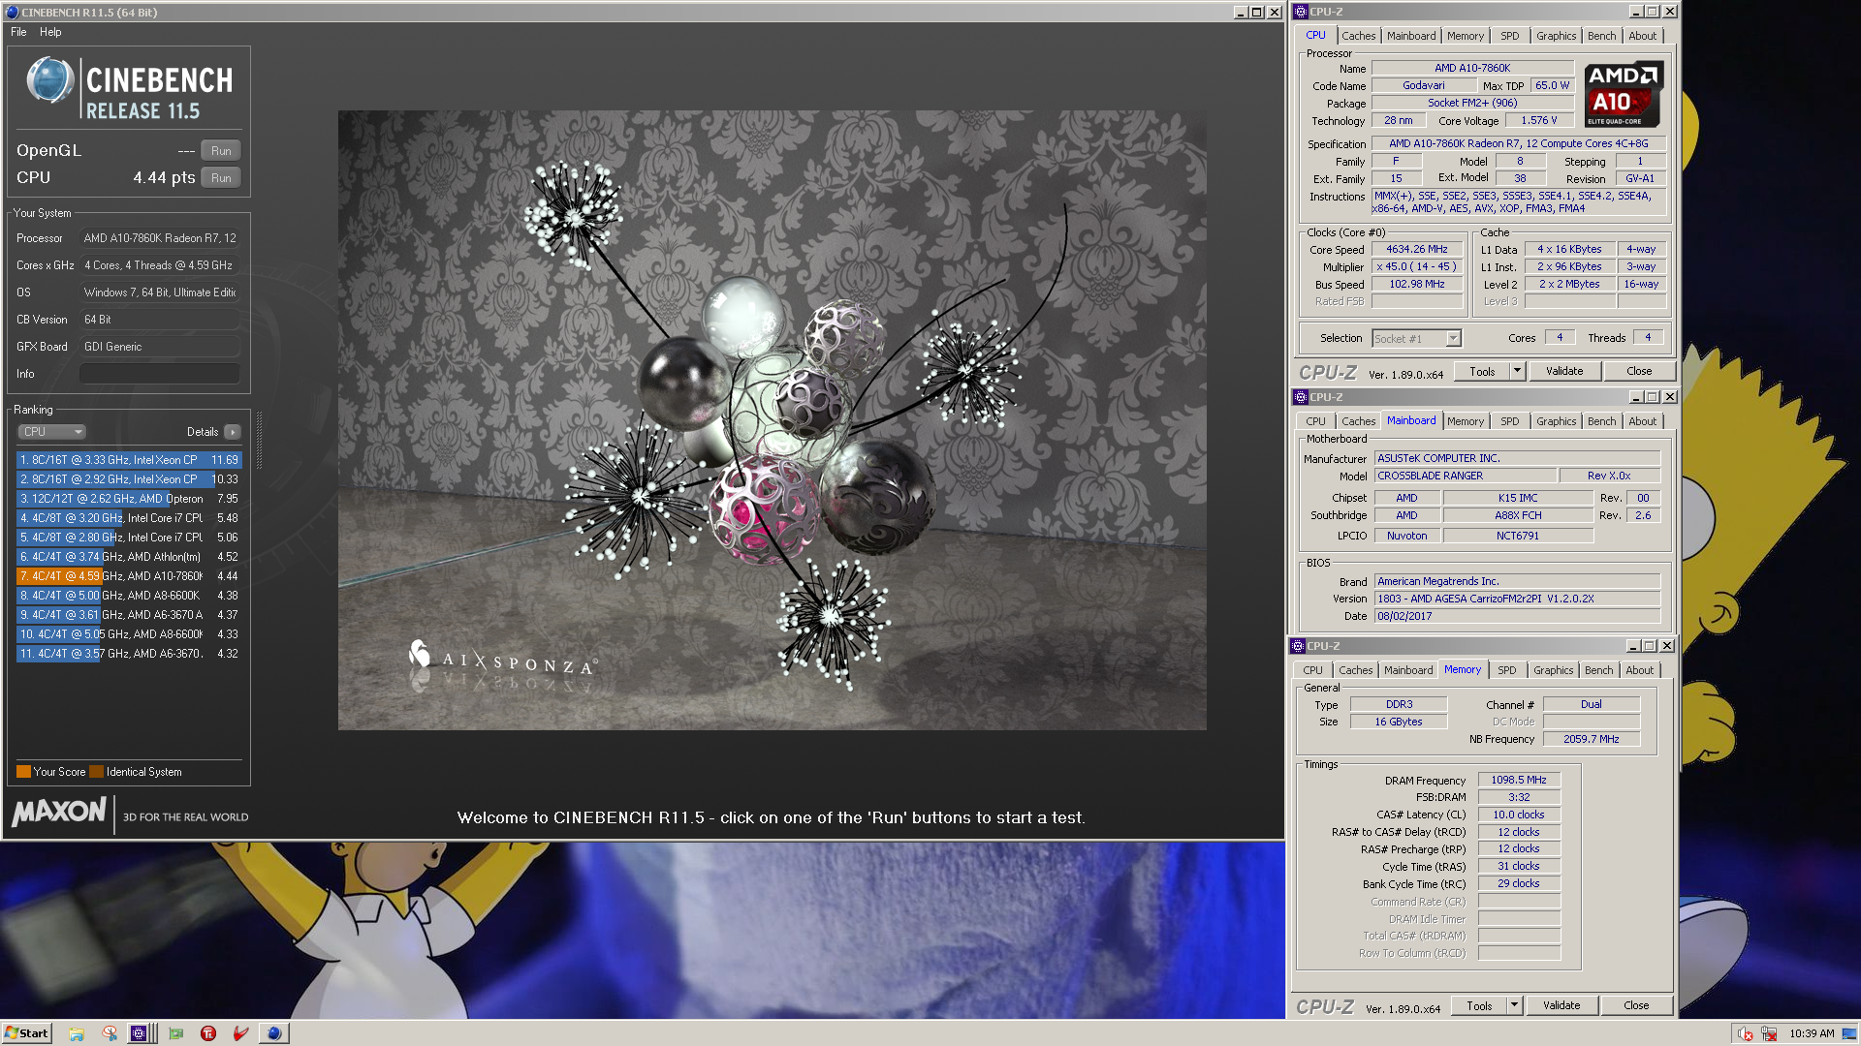Switch to the CPU tab in the Memory CPU-Z window

[1312, 670]
